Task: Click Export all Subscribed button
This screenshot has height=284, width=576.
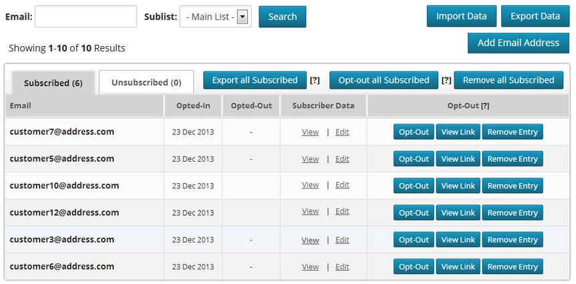Action: pyautogui.click(x=255, y=80)
